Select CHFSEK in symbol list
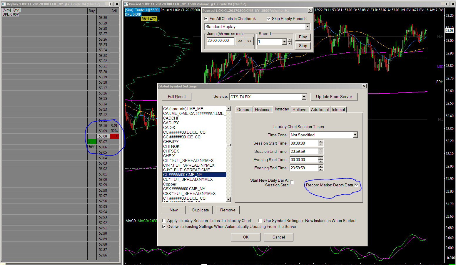 pyautogui.click(x=194, y=151)
